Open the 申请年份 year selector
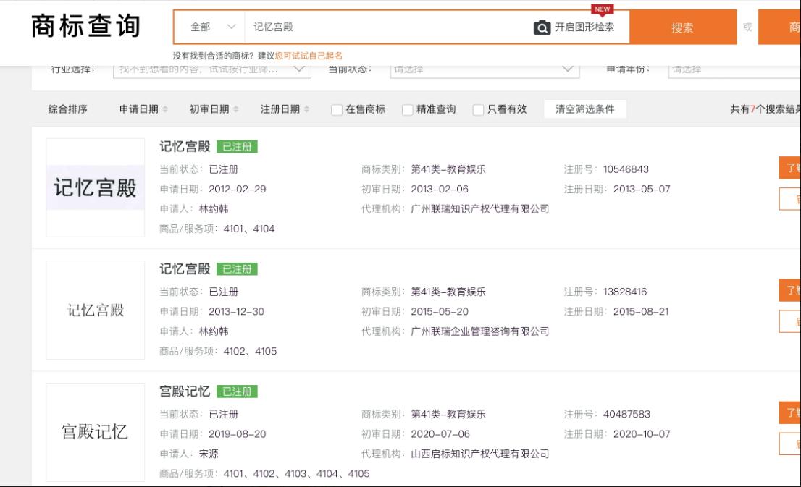 click(x=731, y=70)
